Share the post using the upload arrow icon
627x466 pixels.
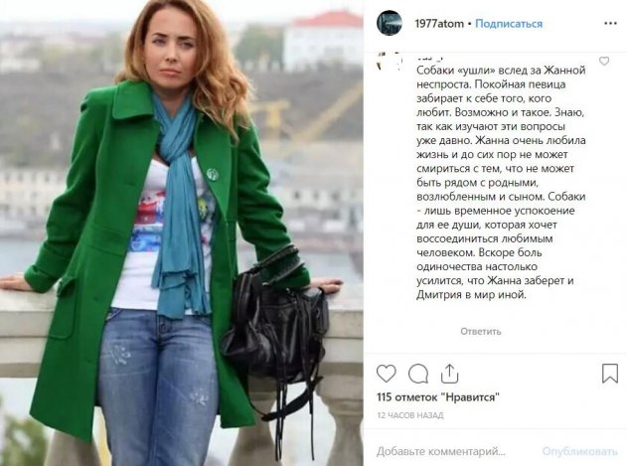(x=449, y=374)
